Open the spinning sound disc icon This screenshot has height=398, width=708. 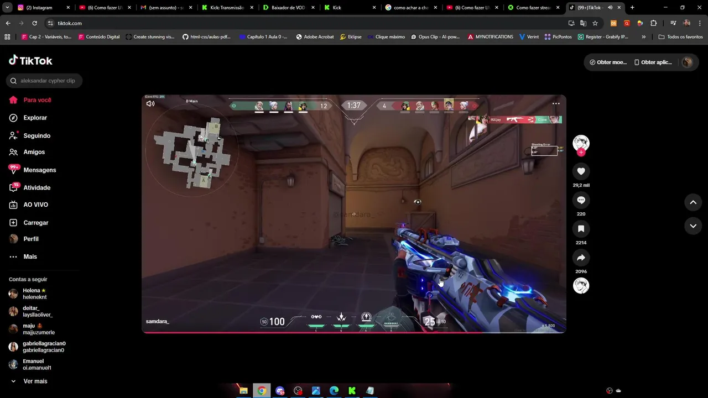click(581, 286)
